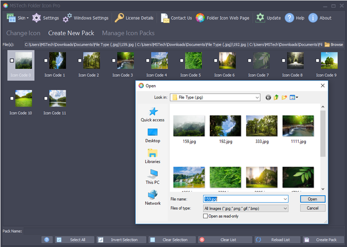Tick the Icon Code 10 checkbox
347x247 pixels.
coord(11,99)
